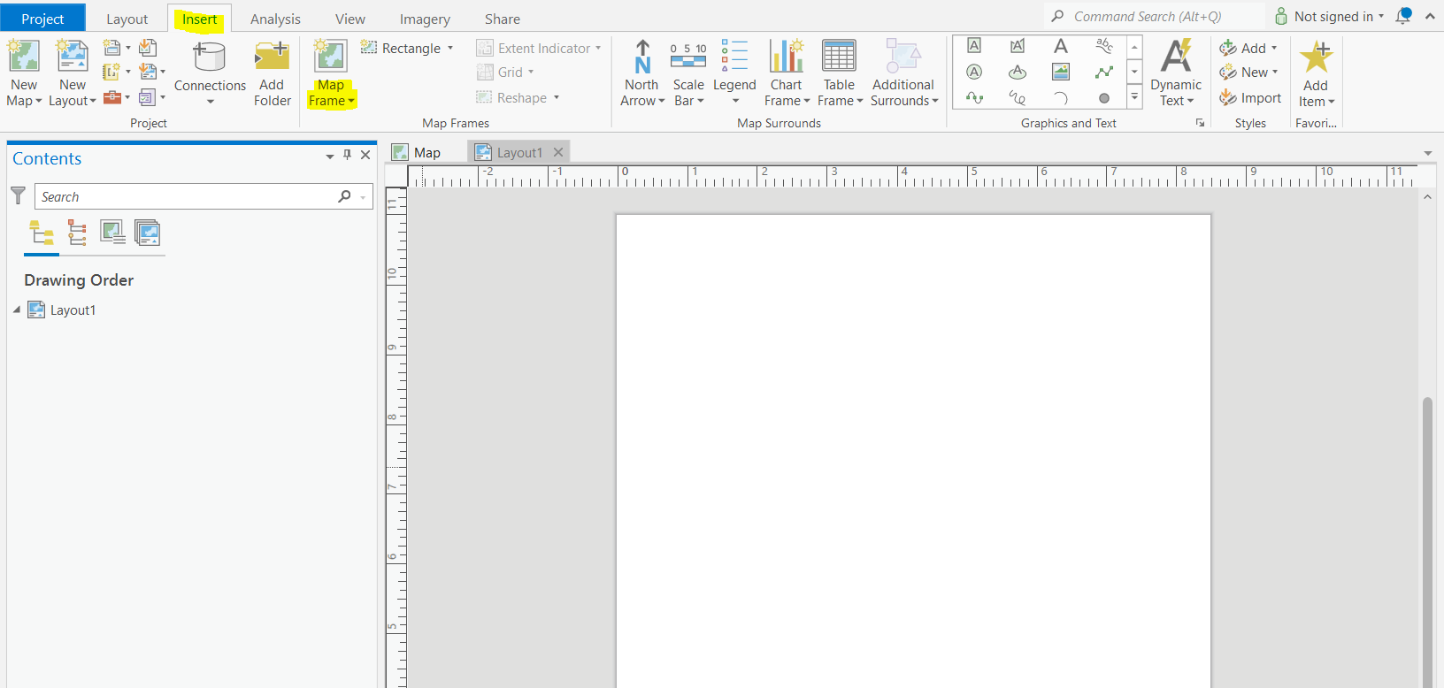Open the Map view tab
1444x688 pixels.
[x=426, y=153]
